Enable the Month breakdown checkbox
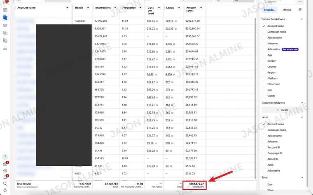This screenshot has width=313, height=195. 264,96
